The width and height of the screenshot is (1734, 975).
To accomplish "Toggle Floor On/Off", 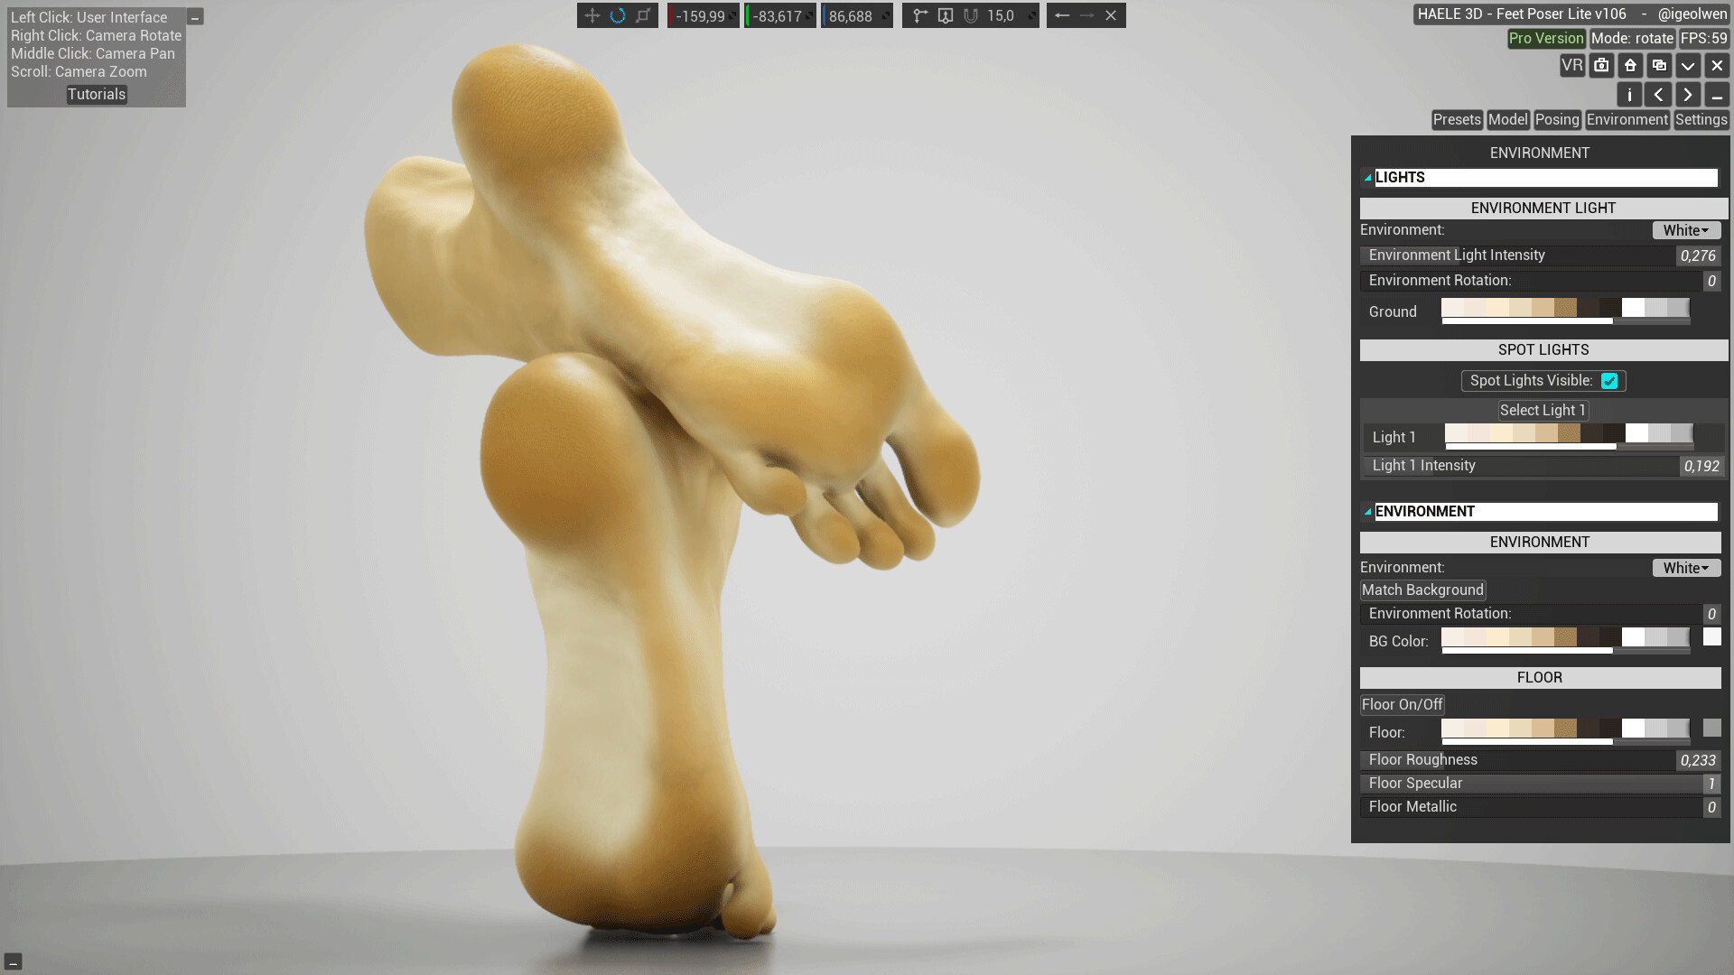I will point(1402,704).
